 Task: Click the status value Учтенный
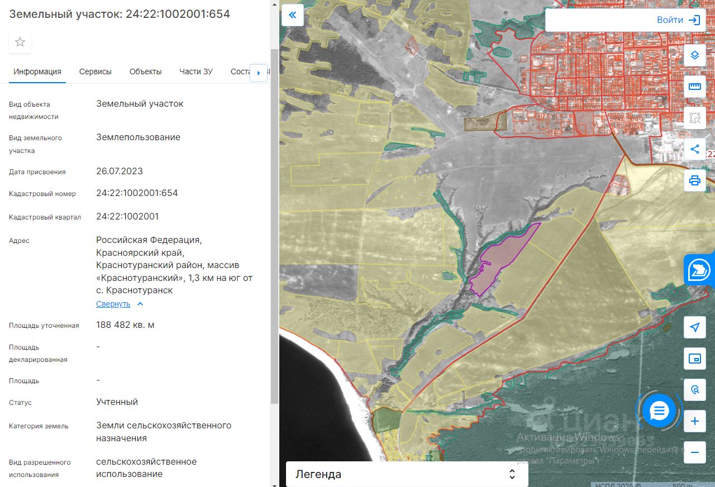coord(117,402)
